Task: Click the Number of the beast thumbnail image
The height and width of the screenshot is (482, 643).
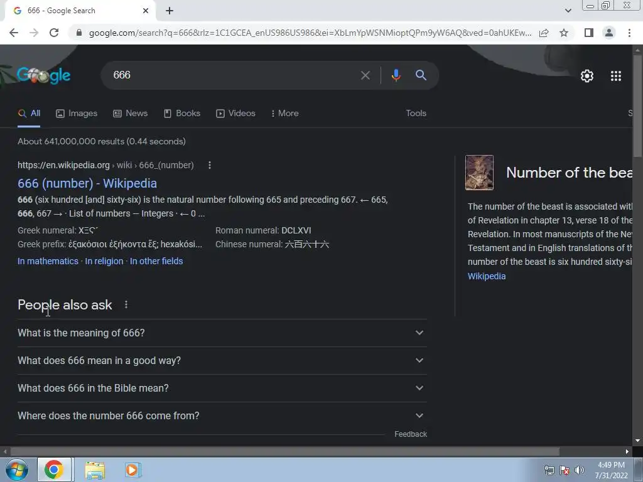Action: (x=479, y=173)
